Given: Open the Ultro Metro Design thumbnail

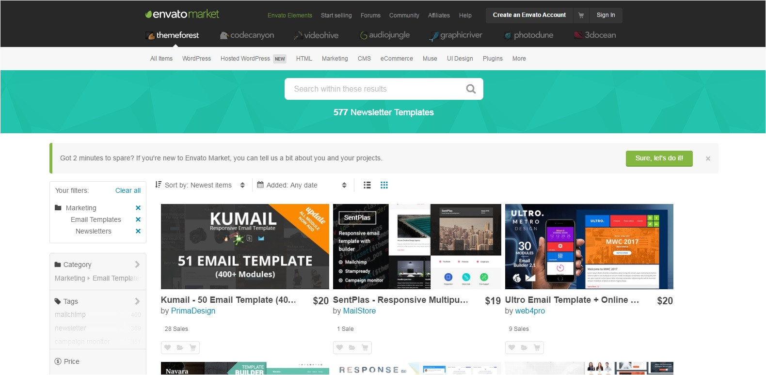Looking at the screenshot, I should coord(589,247).
